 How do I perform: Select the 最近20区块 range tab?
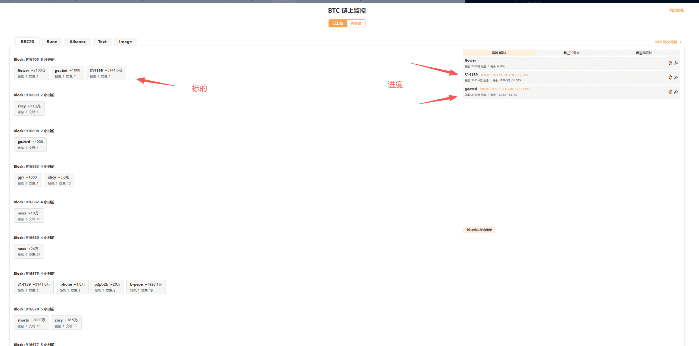coord(644,53)
